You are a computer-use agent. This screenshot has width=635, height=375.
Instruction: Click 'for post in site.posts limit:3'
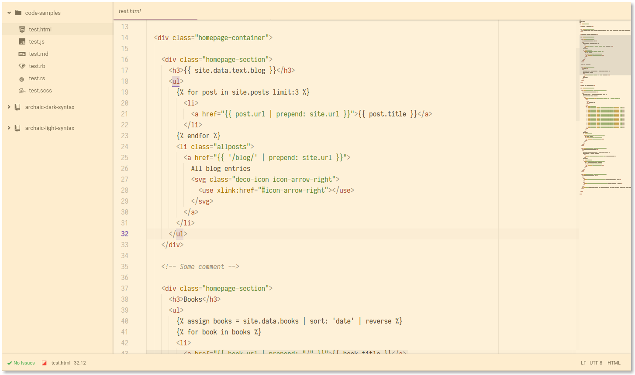(243, 92)
